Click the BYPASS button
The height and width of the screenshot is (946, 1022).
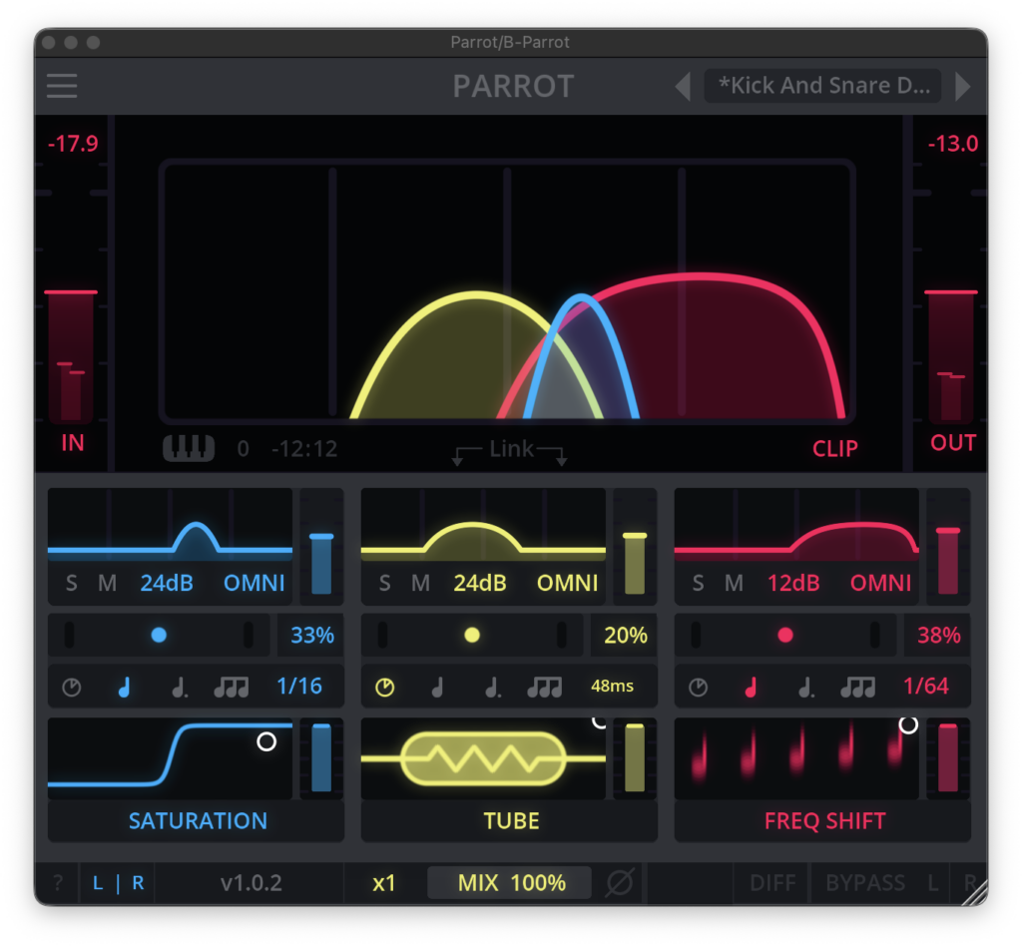865,883
